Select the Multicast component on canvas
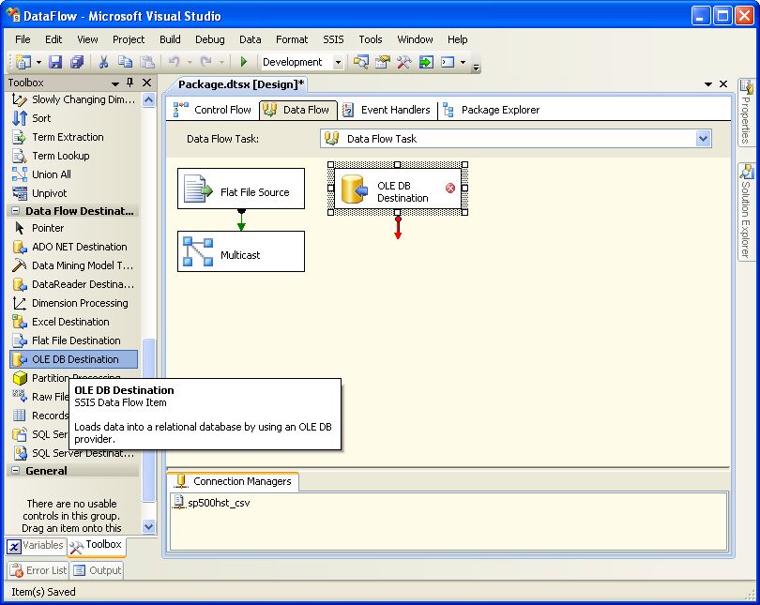This screenshot has width=760, height=605. [x=241, y=251]
